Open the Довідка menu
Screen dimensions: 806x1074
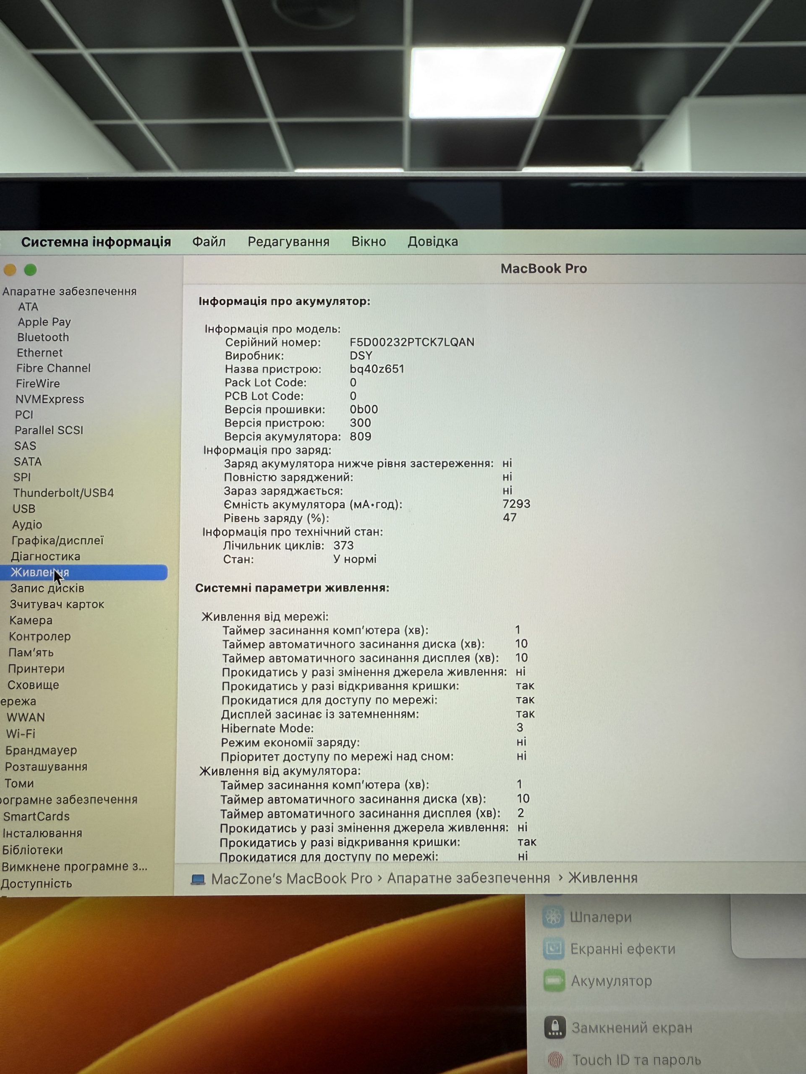click(432, 241)
